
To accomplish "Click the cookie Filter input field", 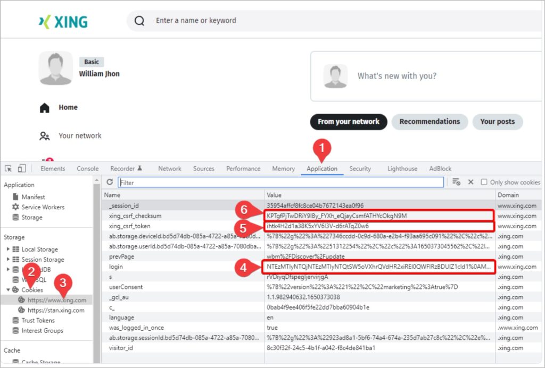I will (x=281, y=183).
